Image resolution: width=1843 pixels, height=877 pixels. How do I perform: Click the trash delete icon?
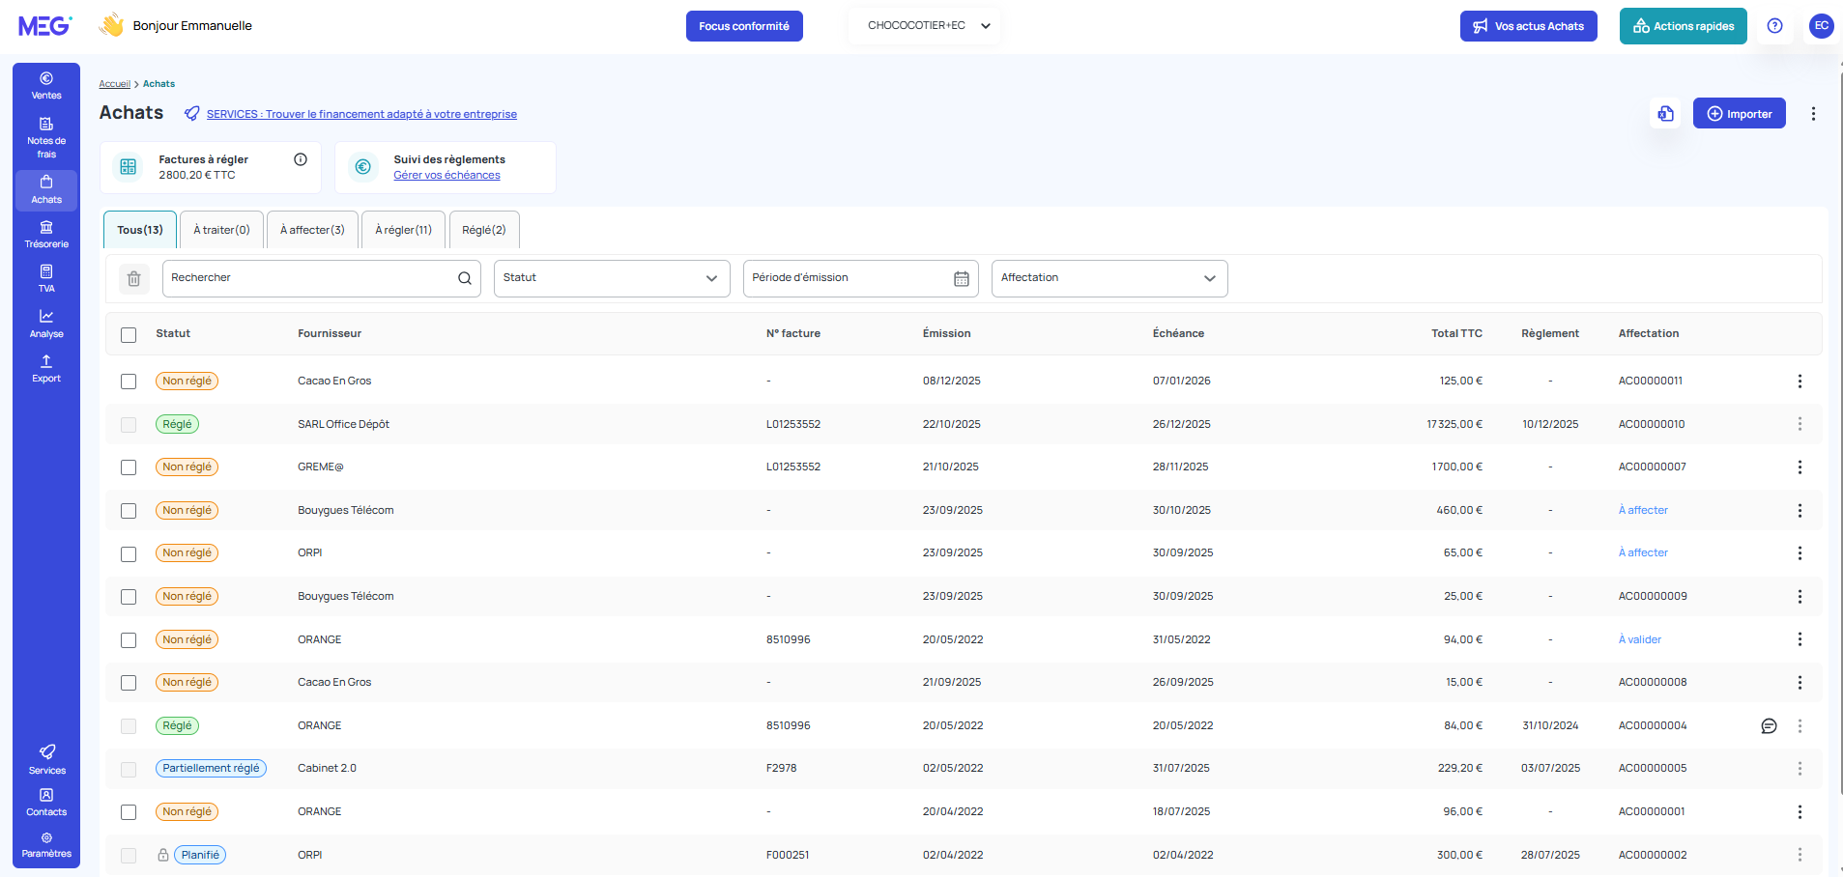point(134,278)
